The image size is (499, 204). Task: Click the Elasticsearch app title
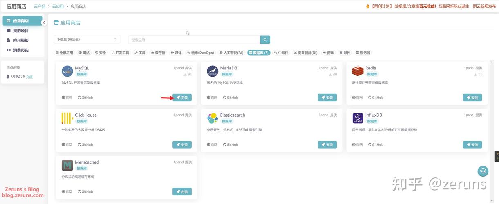tap(233, 115)
